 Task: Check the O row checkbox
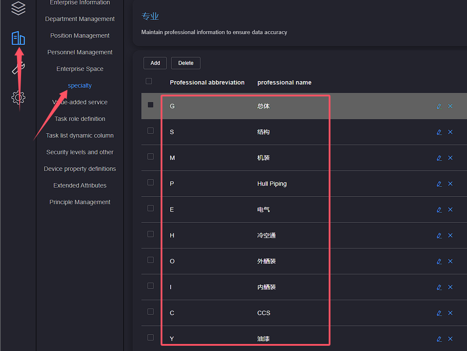[x=151, y=260]
